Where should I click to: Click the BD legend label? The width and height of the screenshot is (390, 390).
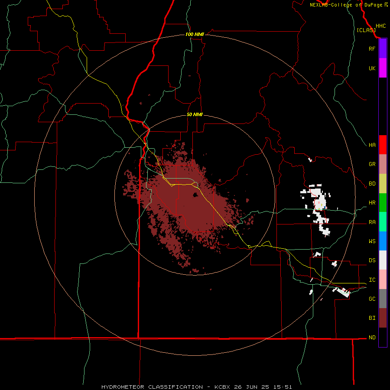tap(372, 184)
